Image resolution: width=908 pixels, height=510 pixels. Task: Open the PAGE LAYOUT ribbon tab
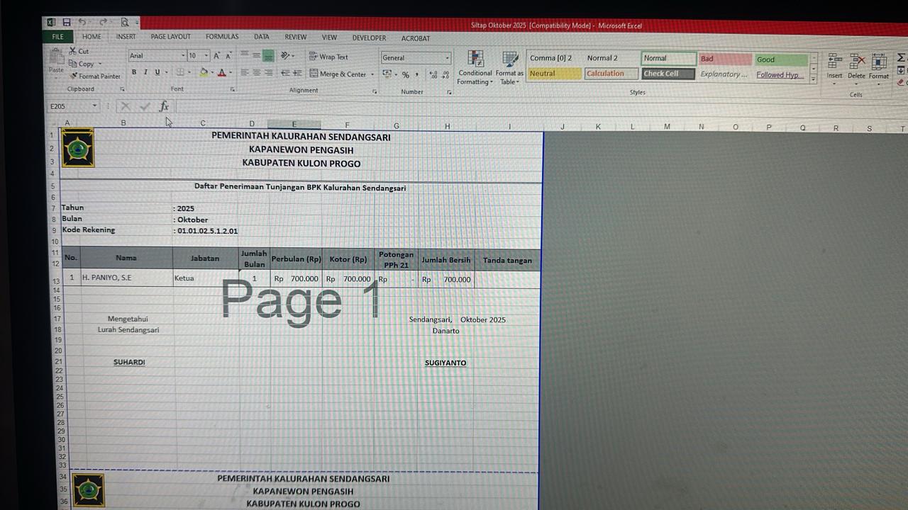point(170,37)
